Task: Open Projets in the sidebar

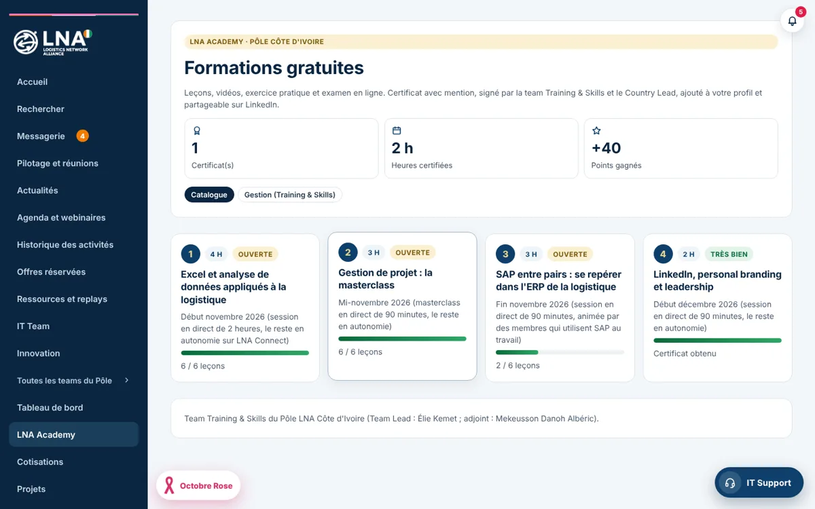Action: (73, 489)
